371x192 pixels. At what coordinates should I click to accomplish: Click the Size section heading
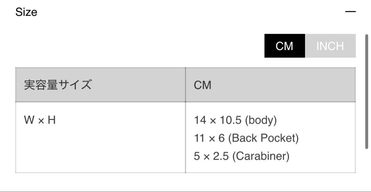(26, 12)
